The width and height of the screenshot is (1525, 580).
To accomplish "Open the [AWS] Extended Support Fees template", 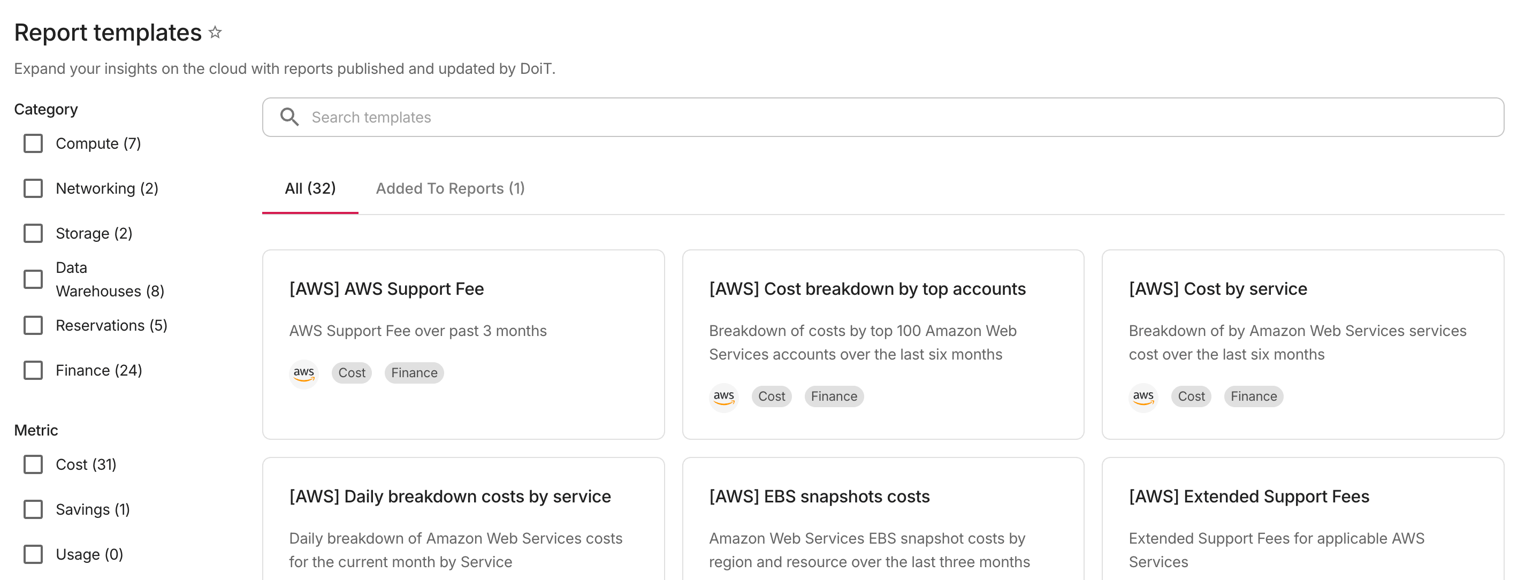I will (1249, 497).
